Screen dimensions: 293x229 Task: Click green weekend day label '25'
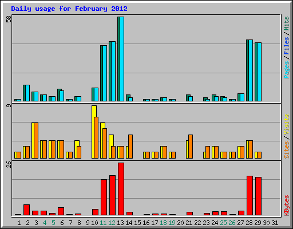pos(223,223)
